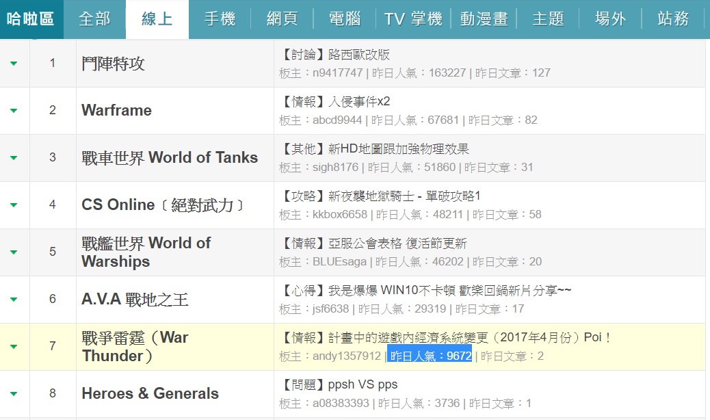Screen dimensions: 710x420
Task: Open the 戰艦世界 World of Warships board
Action: pyautogui.click(x=146, y=252)
